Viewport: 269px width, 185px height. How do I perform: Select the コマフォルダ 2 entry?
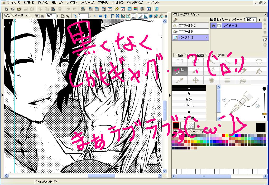tap(190, 26)
